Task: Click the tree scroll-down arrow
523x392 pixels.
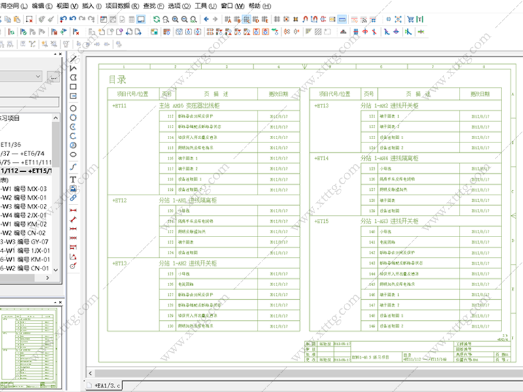Action: [x=56, y=270]
